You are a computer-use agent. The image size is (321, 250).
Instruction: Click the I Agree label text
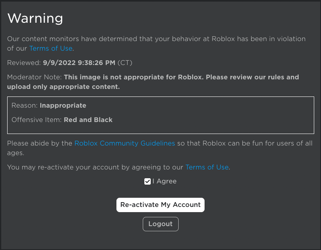pos(164,181)
